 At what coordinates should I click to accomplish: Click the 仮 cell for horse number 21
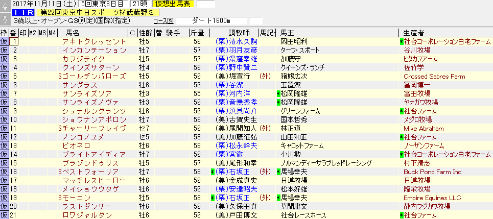coord(4,215)
